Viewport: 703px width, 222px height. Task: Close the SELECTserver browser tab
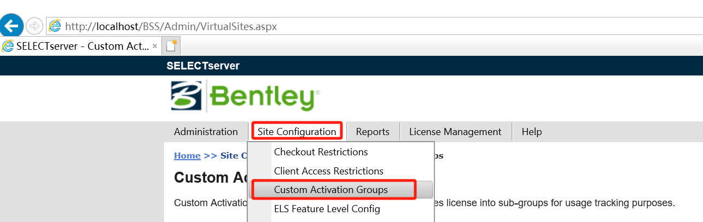click(x=155, y=46)
